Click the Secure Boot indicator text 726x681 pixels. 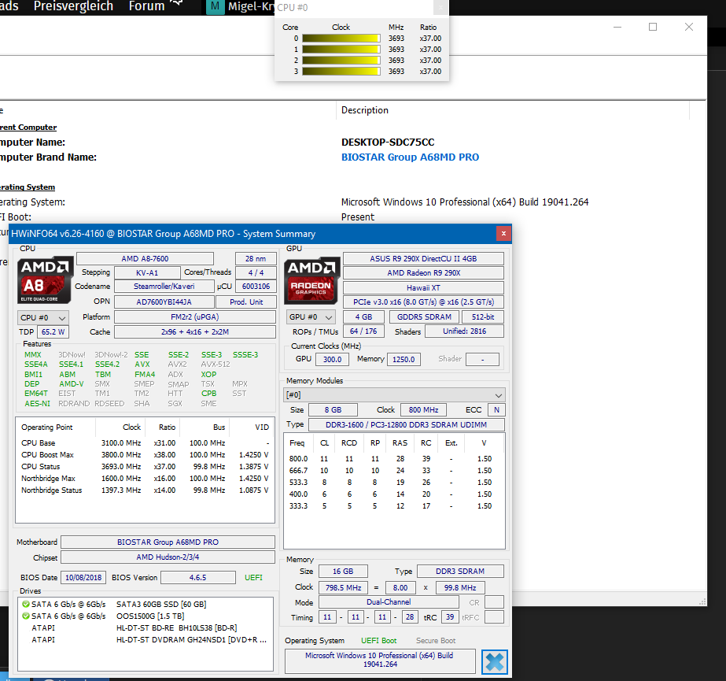point(436,641)
